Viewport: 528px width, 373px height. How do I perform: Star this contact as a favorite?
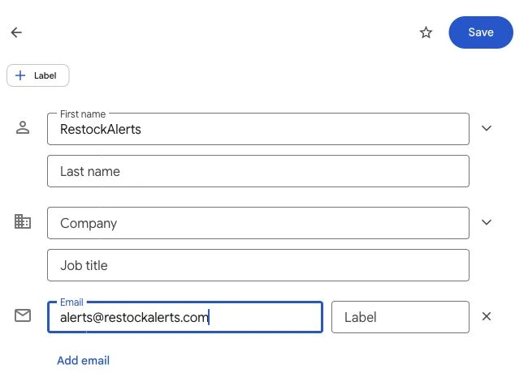coord(426,32)
